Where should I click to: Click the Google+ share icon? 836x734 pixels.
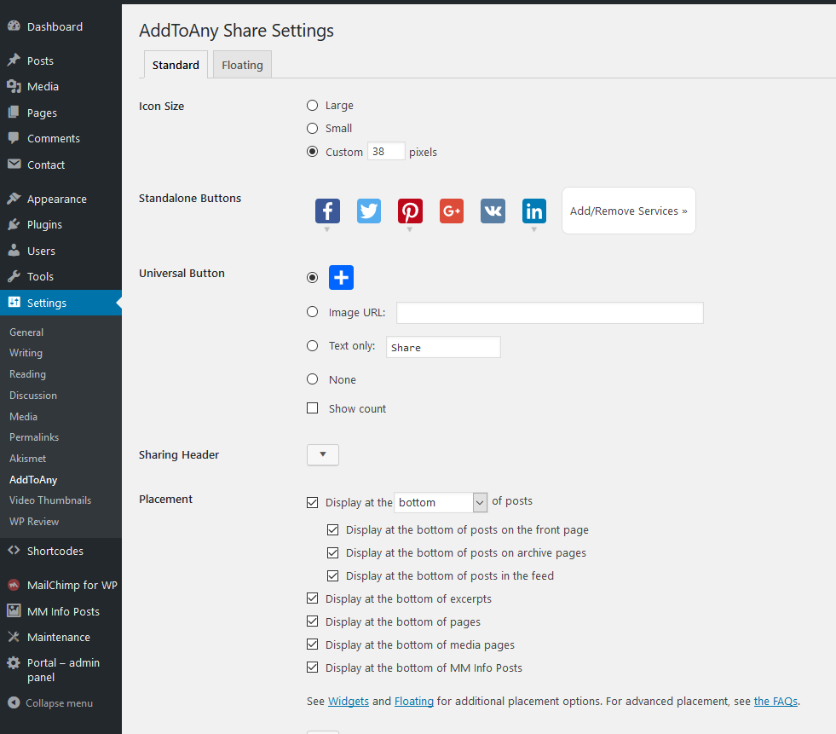[452, 211]
